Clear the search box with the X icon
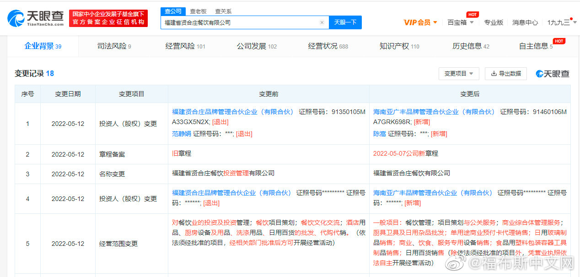Viewport: 580px width, 277px height. pyautogui.click(x=322, y=22)
